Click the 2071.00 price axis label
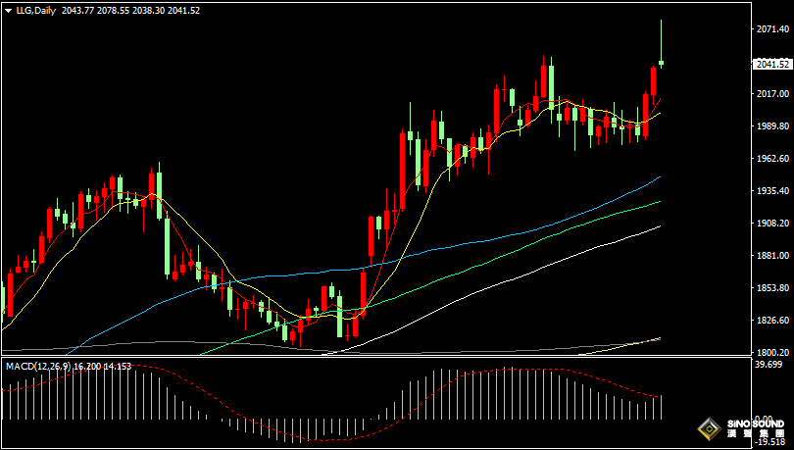This screenshot has width=794, height=450. [772, 29]
